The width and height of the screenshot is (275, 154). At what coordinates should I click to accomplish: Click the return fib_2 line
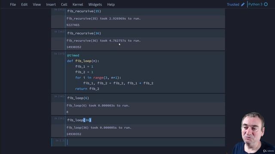coord(87,89)
